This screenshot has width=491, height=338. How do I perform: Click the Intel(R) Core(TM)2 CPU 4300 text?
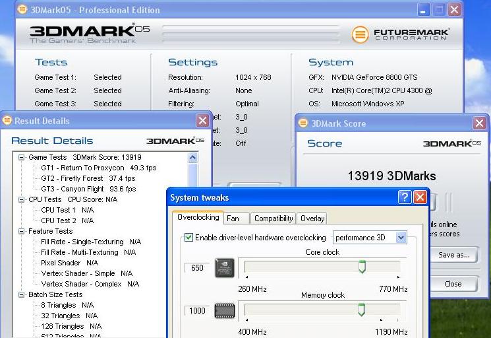[382, 90]
